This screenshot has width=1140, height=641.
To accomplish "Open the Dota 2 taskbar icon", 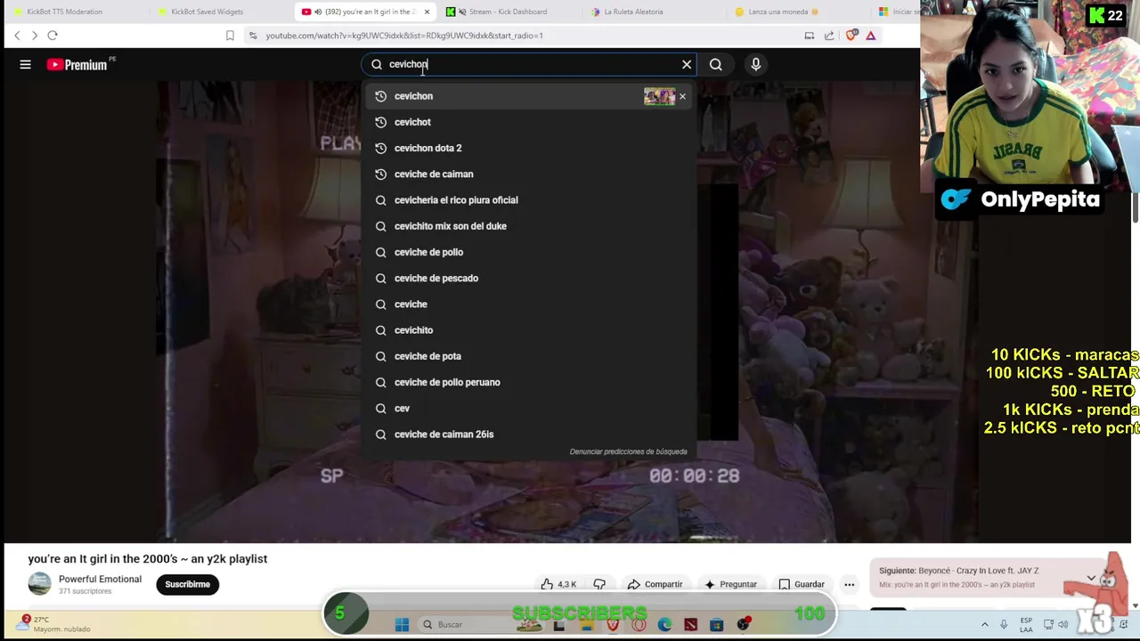I will click(690, 624).
